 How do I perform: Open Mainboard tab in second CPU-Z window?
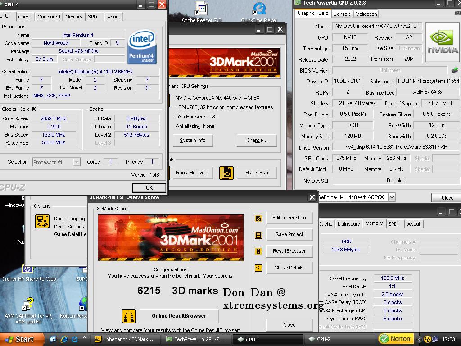(x=349, y=224)
